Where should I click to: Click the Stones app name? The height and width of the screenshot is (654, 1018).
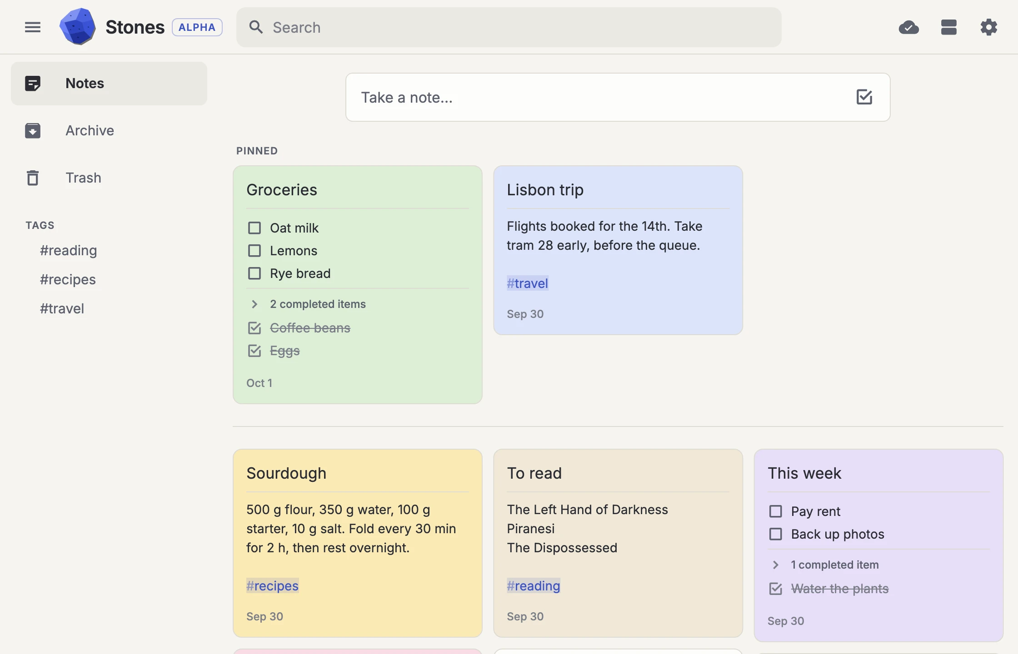coord(135,27)
